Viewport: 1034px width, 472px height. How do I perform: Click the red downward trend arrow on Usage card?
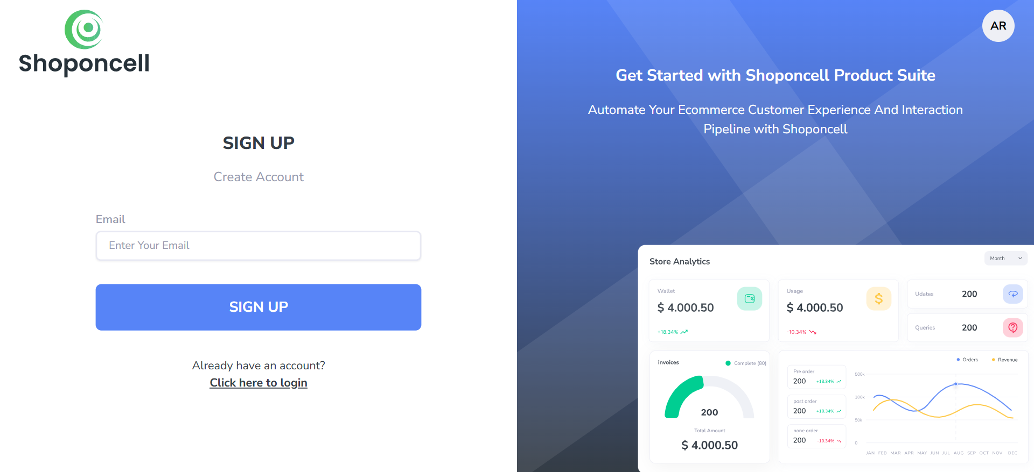[x=812, y=332]
